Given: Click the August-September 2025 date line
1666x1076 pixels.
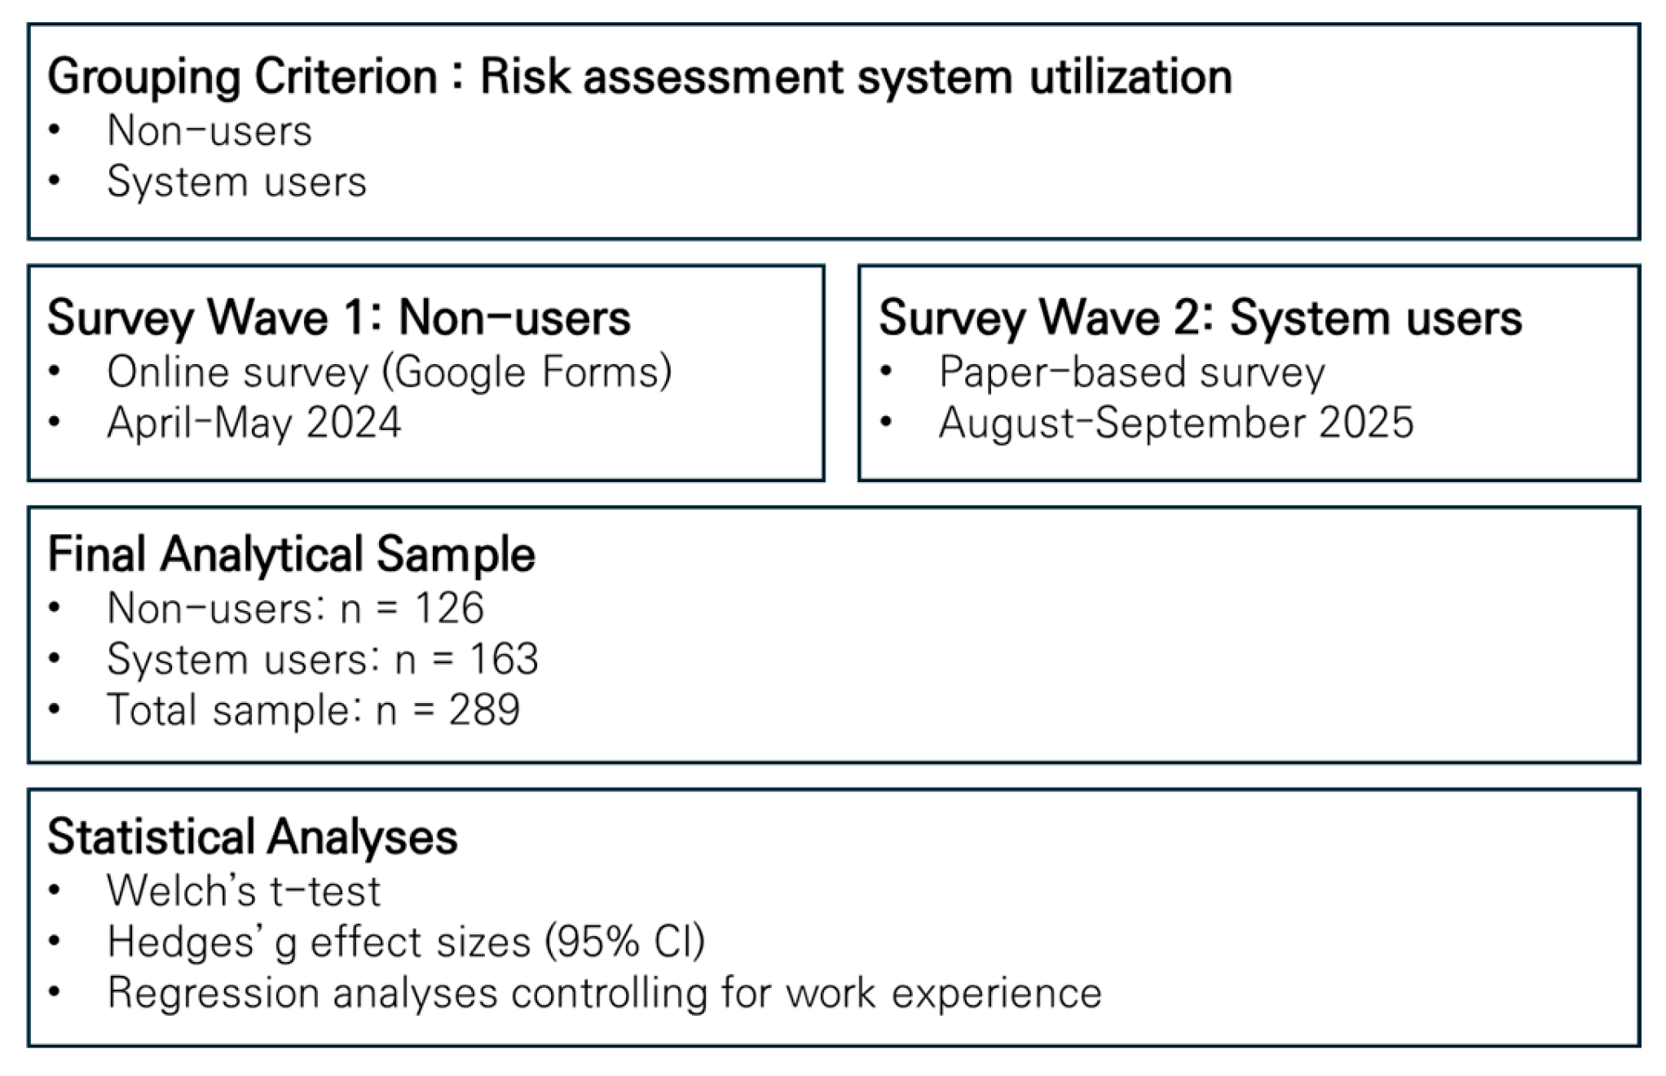Looking at the screenshot, I should click(x=1175, y=423).
